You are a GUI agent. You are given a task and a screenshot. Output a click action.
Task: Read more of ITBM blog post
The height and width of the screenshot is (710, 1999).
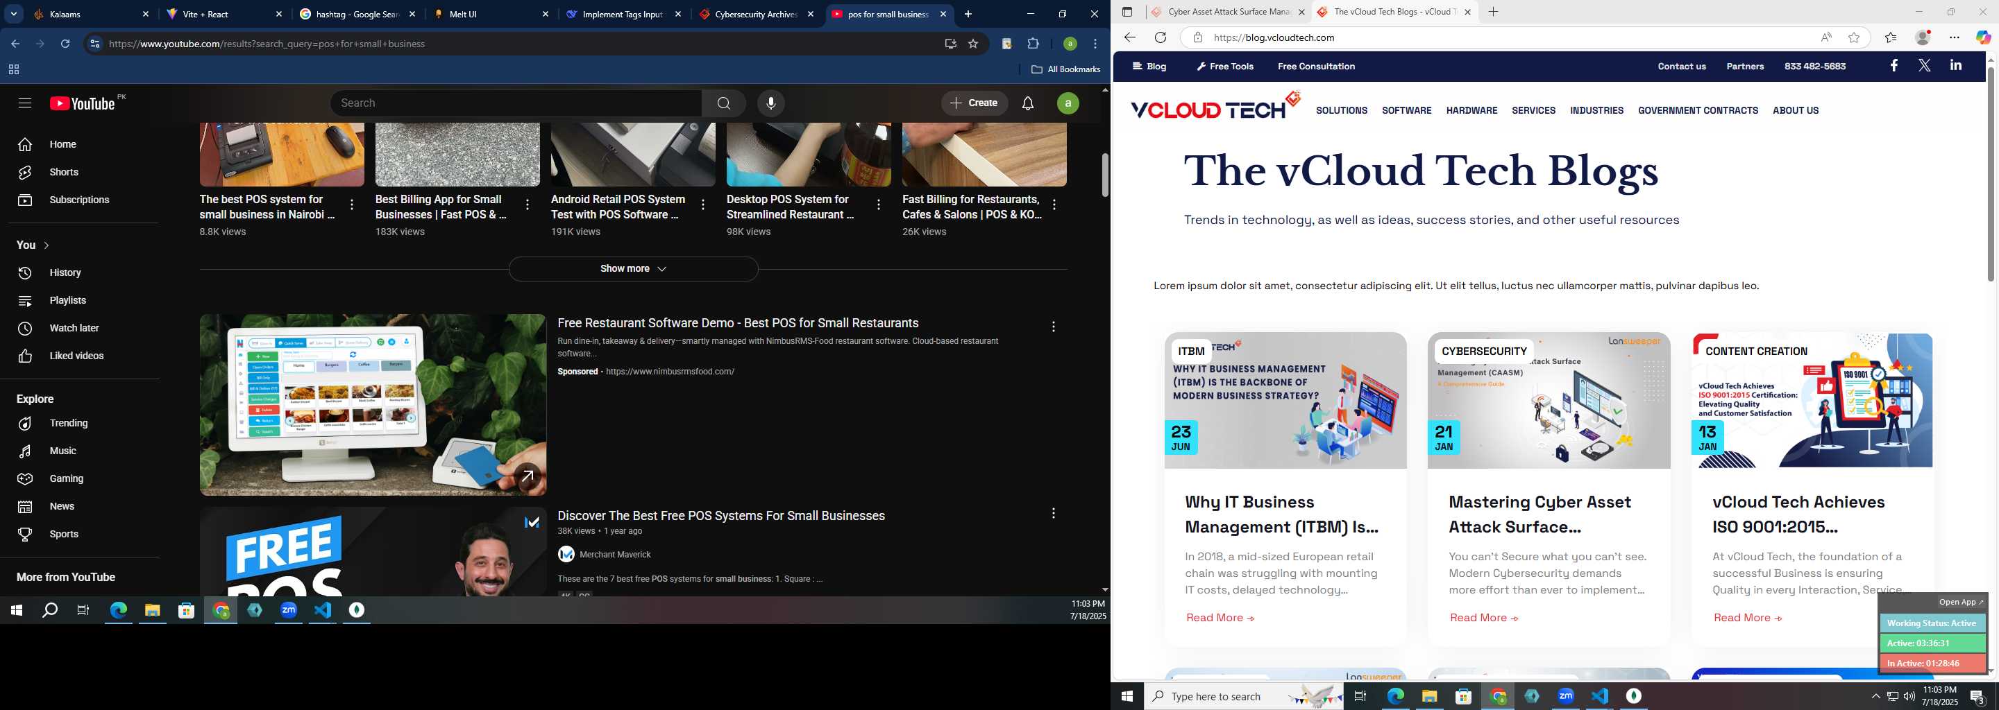(x=1220, y=618)
